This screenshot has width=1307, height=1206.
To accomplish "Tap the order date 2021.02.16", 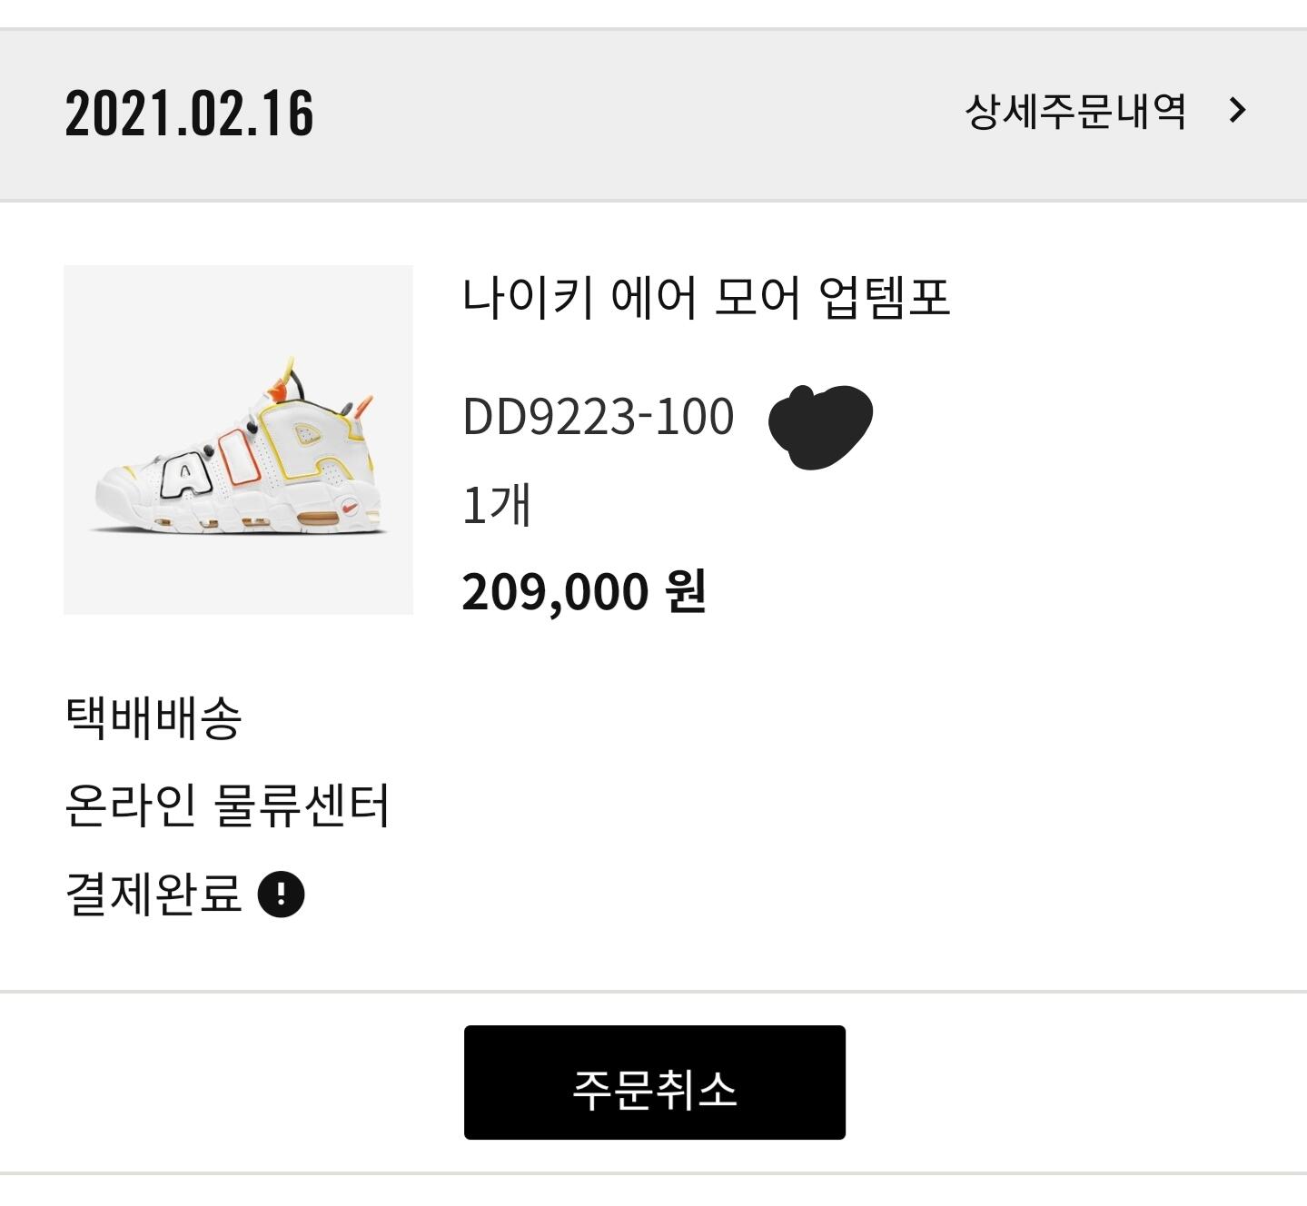I will pyautogui.click(x=189, y=114).
